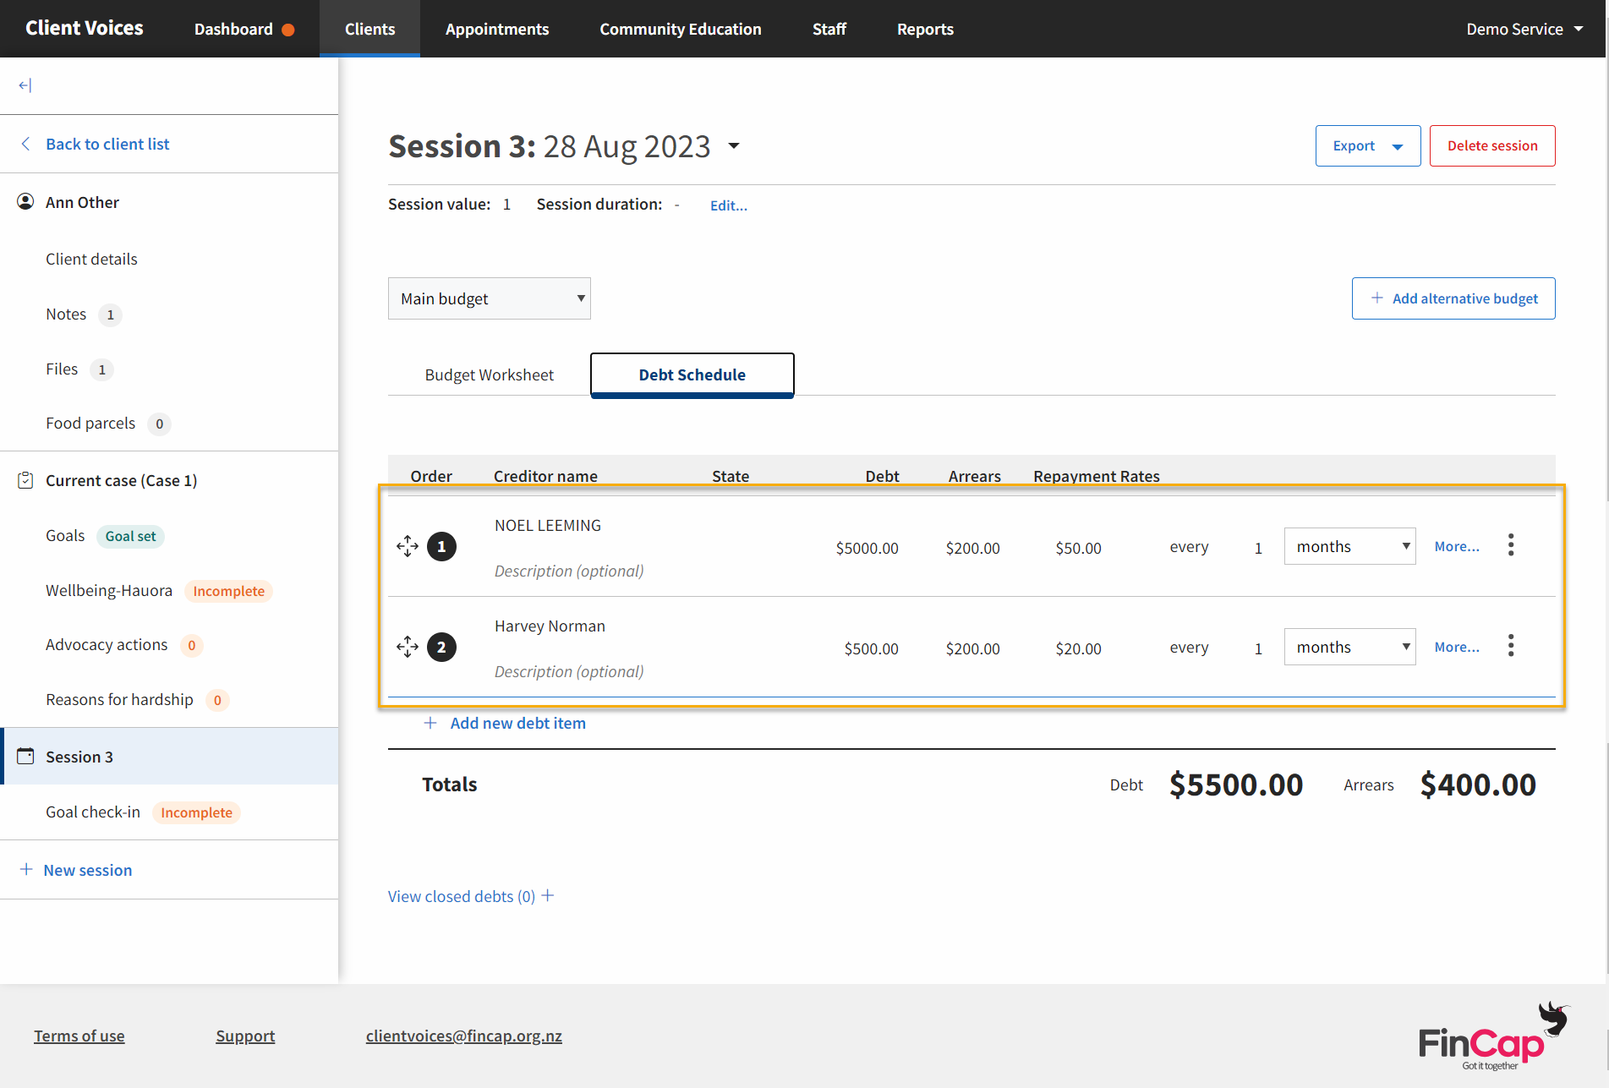Click the orange Dashboard notification dot
Screen dimensions: 1609x1088
pyautogui.click(x=288, y=30)
